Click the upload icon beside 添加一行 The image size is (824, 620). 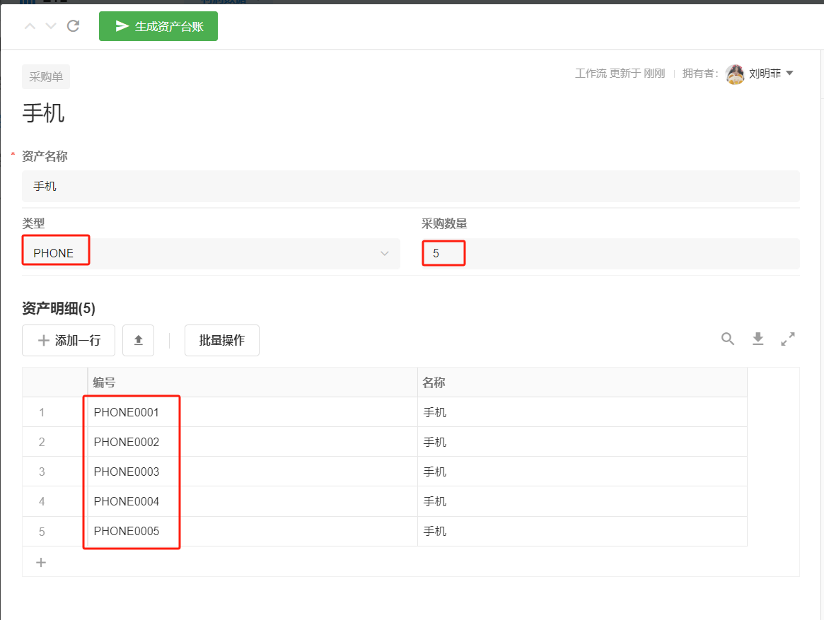[x=139, y=341]
